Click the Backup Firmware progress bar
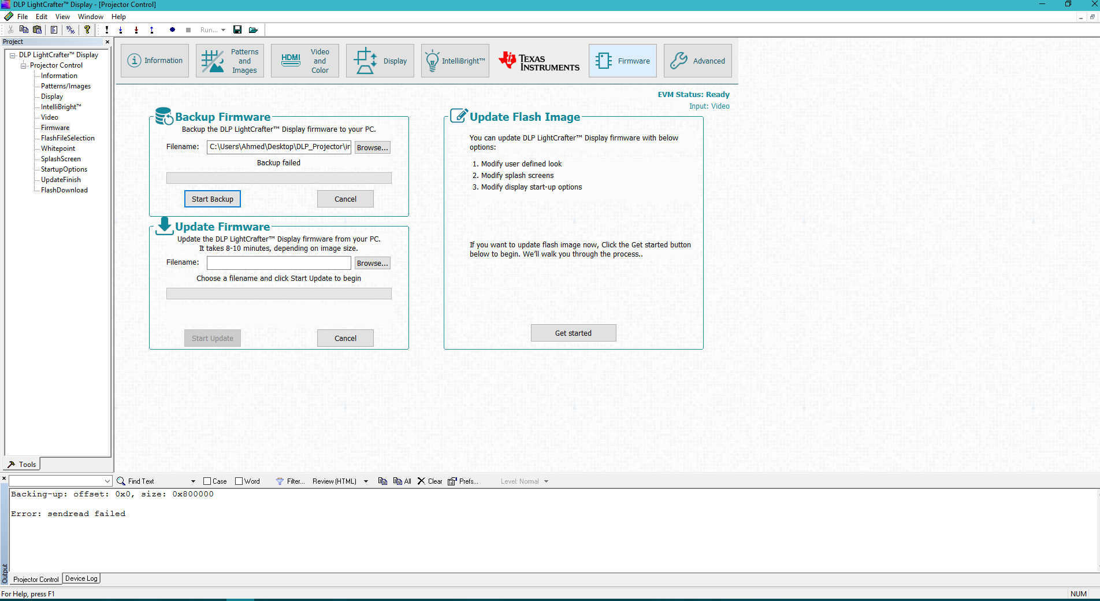The height and width of the screenshot is (601, 1100). pyautogui.click(x=279, y=178)
